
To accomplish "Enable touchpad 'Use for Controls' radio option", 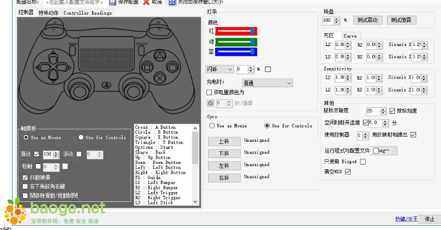I will point(81,137).
